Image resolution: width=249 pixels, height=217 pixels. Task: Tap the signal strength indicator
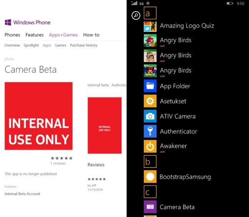pyautogui.click(x=134, y=3)
